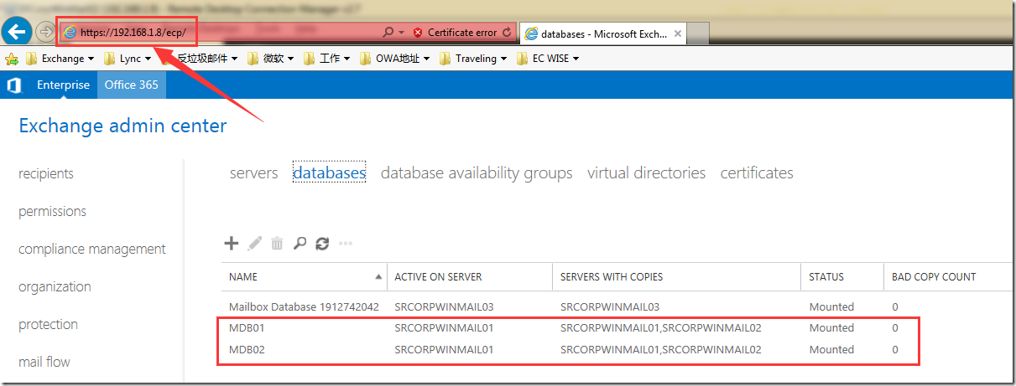Screen dimensions: 1016x386
Task: Go to the servers section tab
Action: (253, 172)
